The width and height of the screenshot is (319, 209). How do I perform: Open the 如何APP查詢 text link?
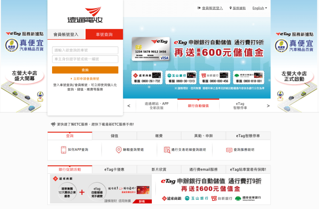[x=78, y=149]
